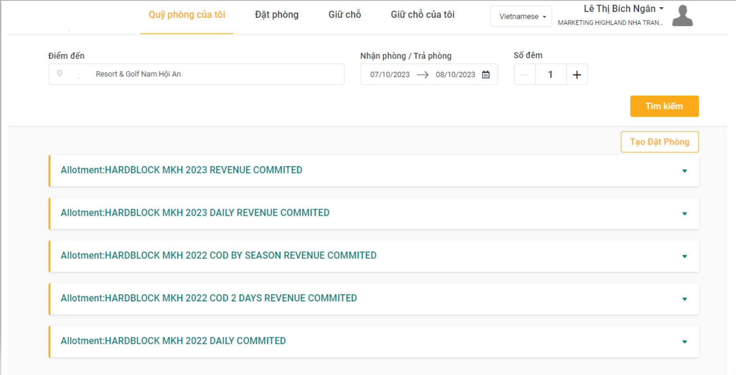Decrease number of nights with minus
Screen dimensions: 736x375
pyautogui.click(x=525, y=75)
